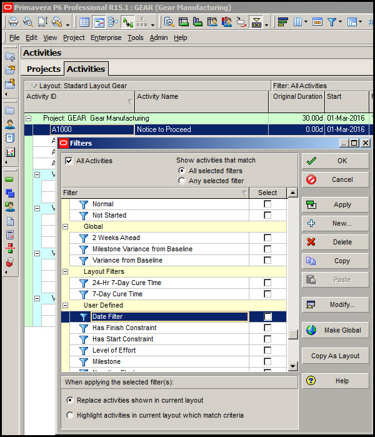This screenshot has height=437, width=375.
Task: Check the 2 Weeks Ahead filter checkbox
Action: pos(267,238)
